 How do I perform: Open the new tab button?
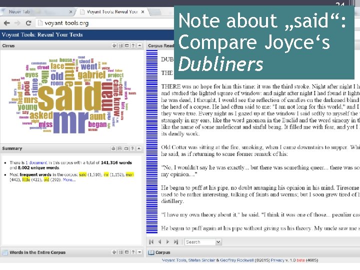pyautogui.click(x=155, y=12)
